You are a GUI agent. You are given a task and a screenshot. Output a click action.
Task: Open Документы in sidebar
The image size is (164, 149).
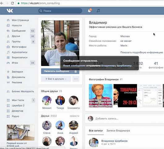(19, 77)
